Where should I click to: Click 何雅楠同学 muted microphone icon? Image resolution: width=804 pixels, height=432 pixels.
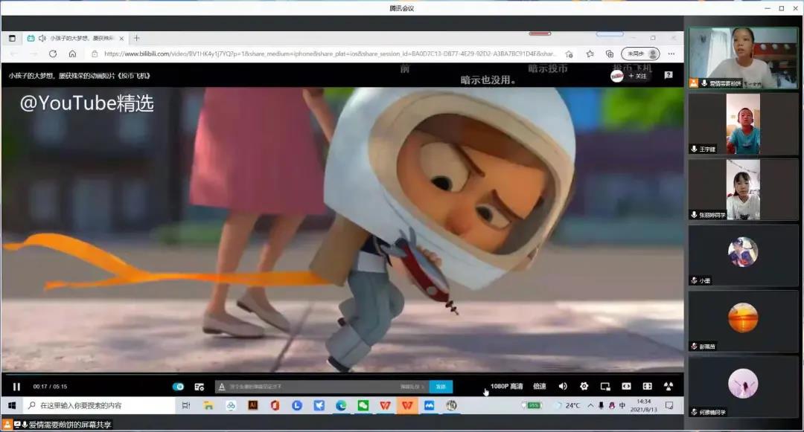click(x=694, y=412)
